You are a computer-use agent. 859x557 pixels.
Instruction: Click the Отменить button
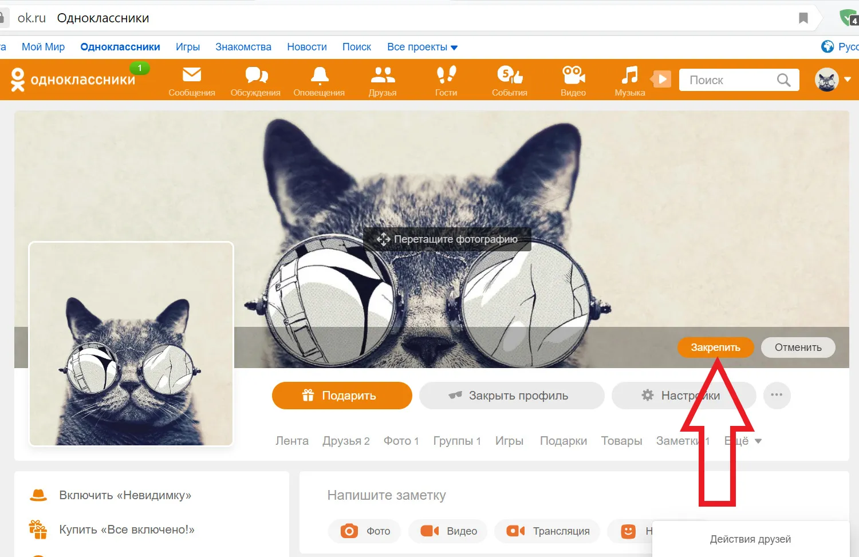tap(798, 347)
